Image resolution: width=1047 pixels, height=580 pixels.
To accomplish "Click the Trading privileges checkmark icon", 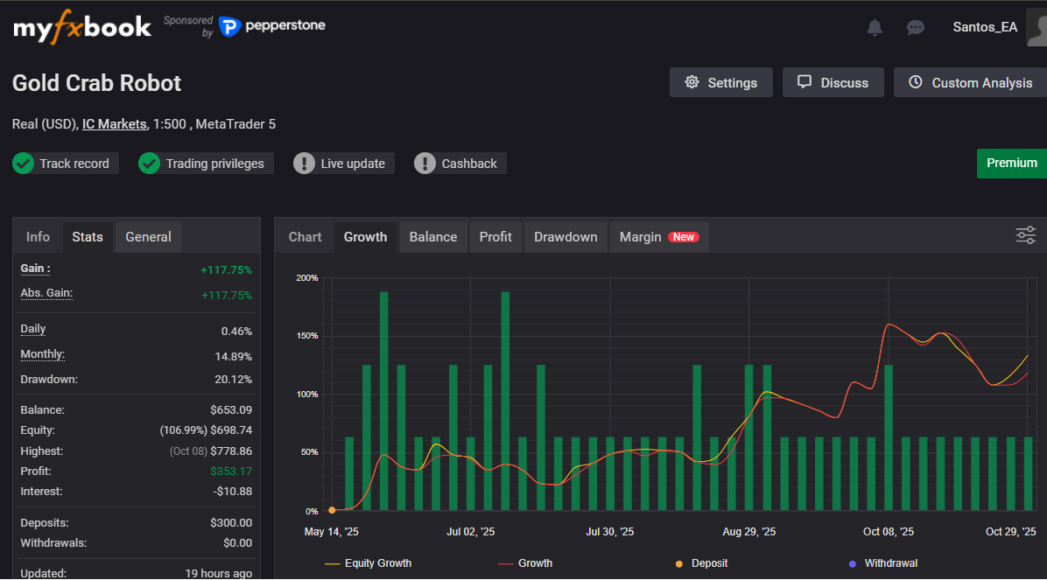I will click(149, 163).
